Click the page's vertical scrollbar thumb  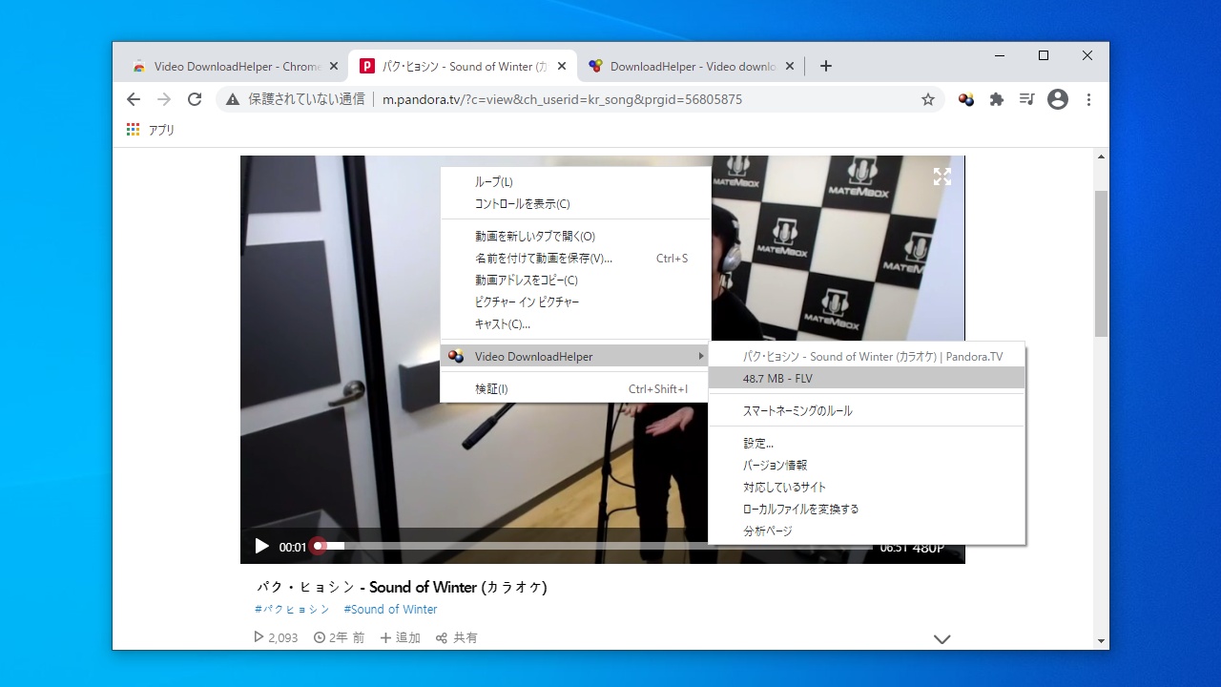1101,263
